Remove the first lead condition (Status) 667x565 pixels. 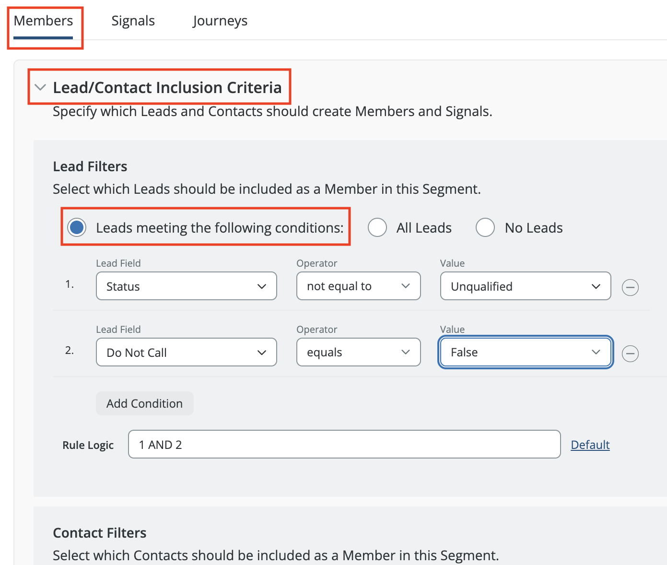point(630,287)
